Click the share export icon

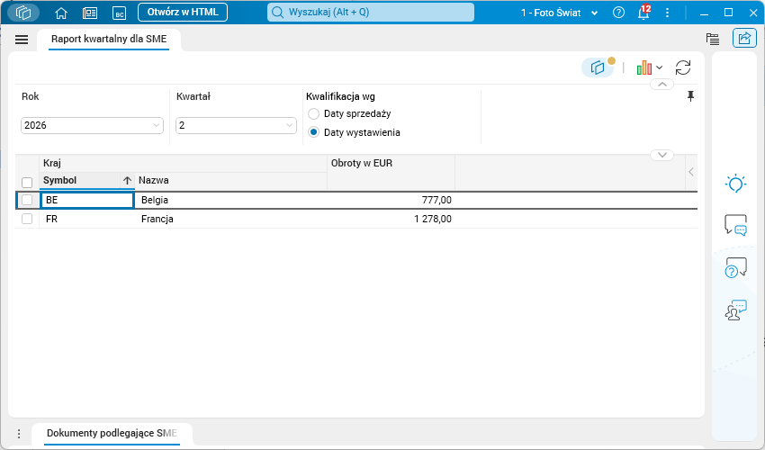pyautogui.click(x=744, y=38)
